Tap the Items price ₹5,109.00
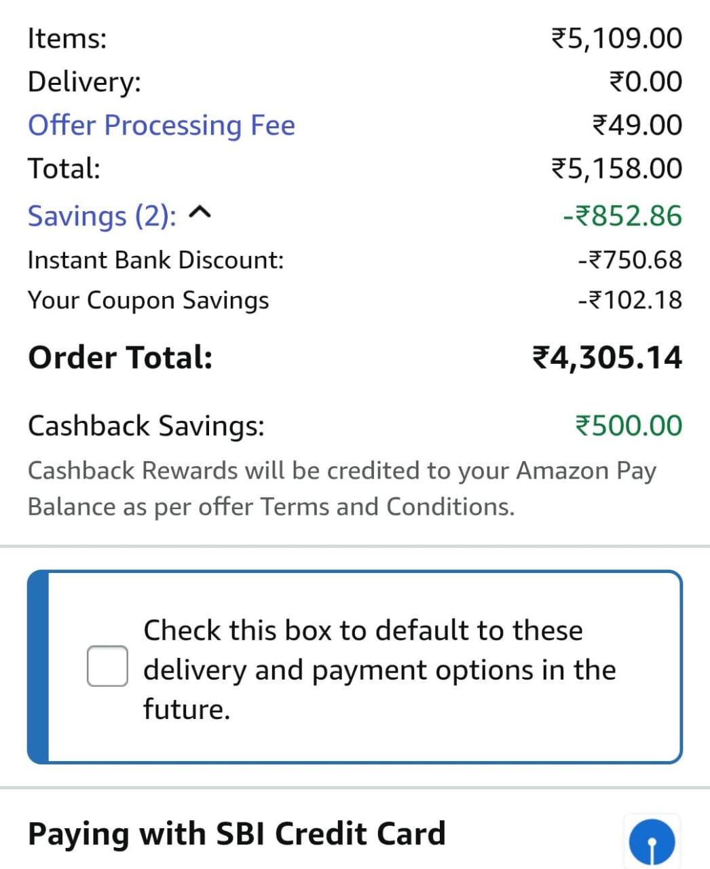The image size is (710, 869). coord(616,38)
